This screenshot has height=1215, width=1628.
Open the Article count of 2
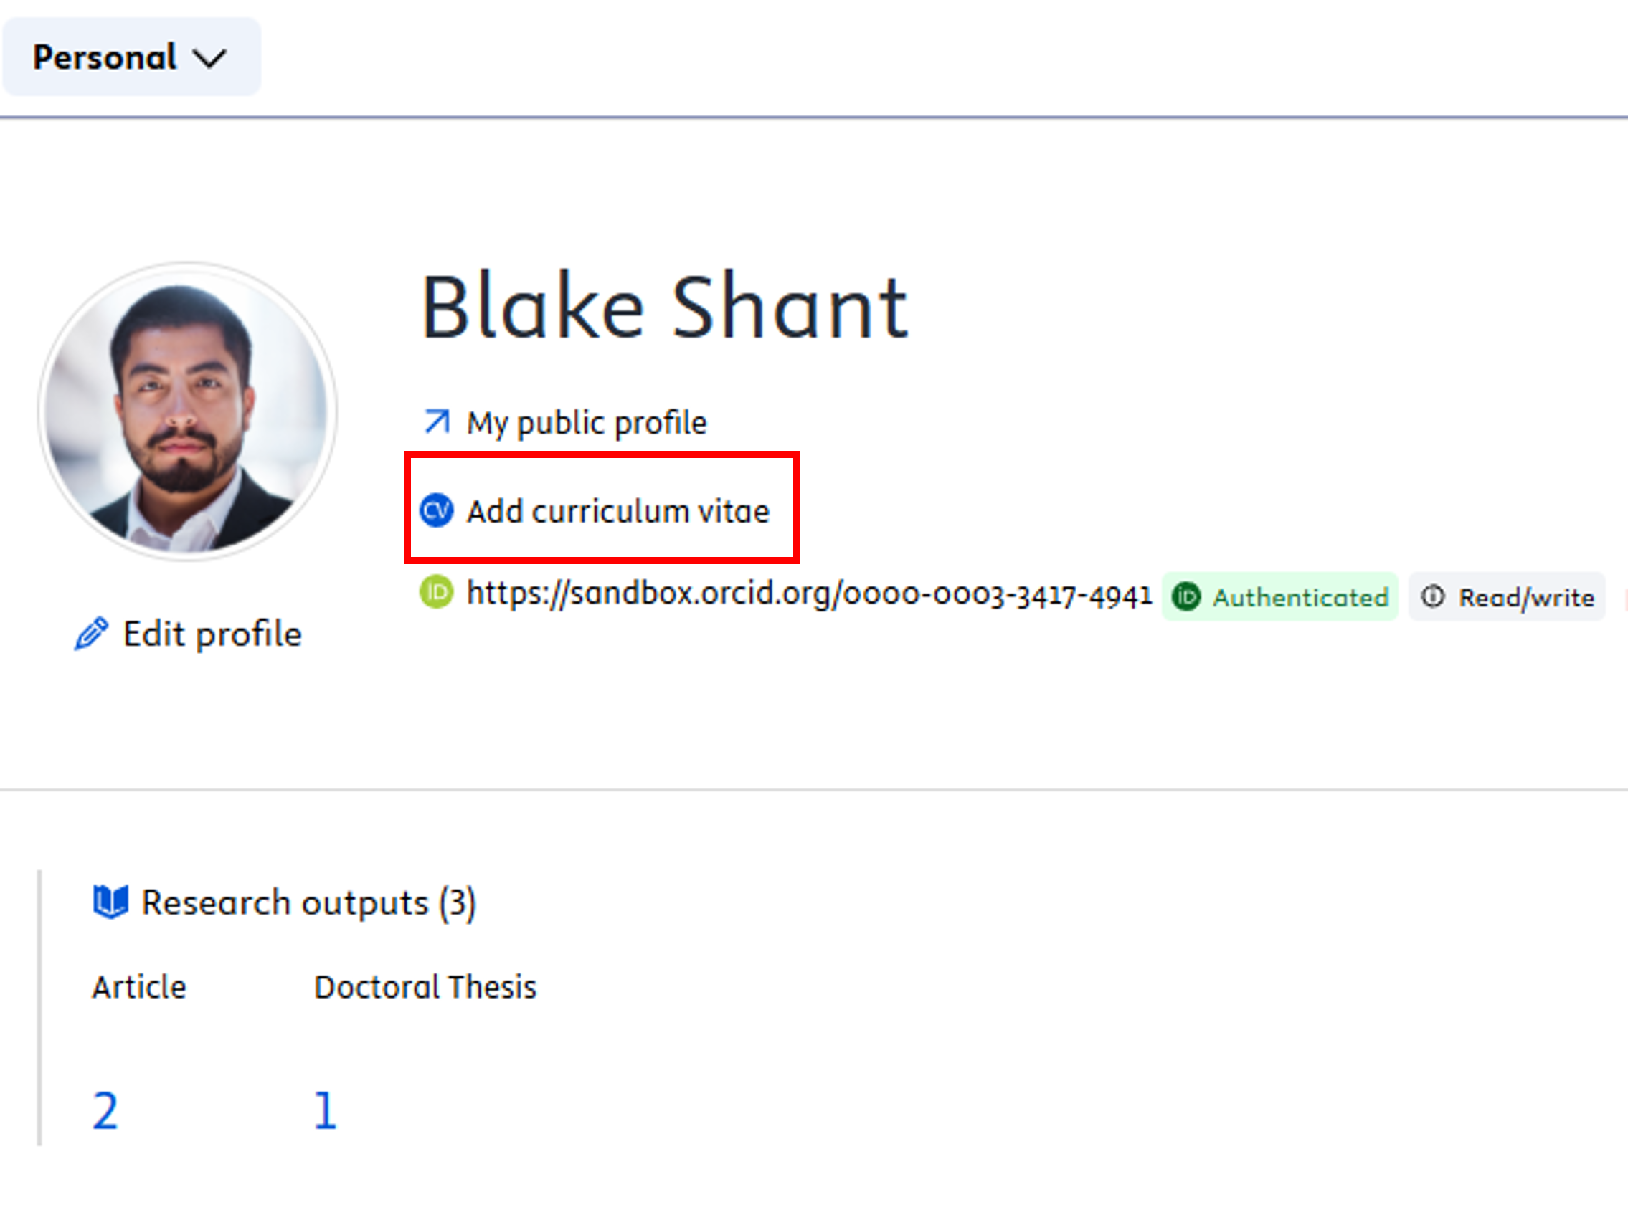(105, 1110)
